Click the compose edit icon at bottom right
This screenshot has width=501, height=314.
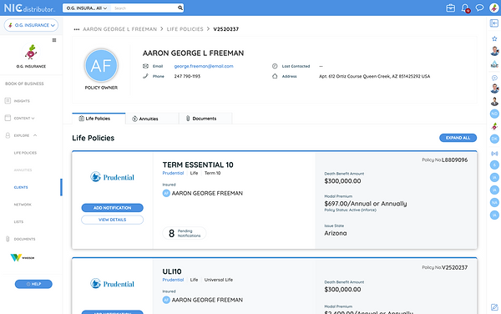coord(494,307)
